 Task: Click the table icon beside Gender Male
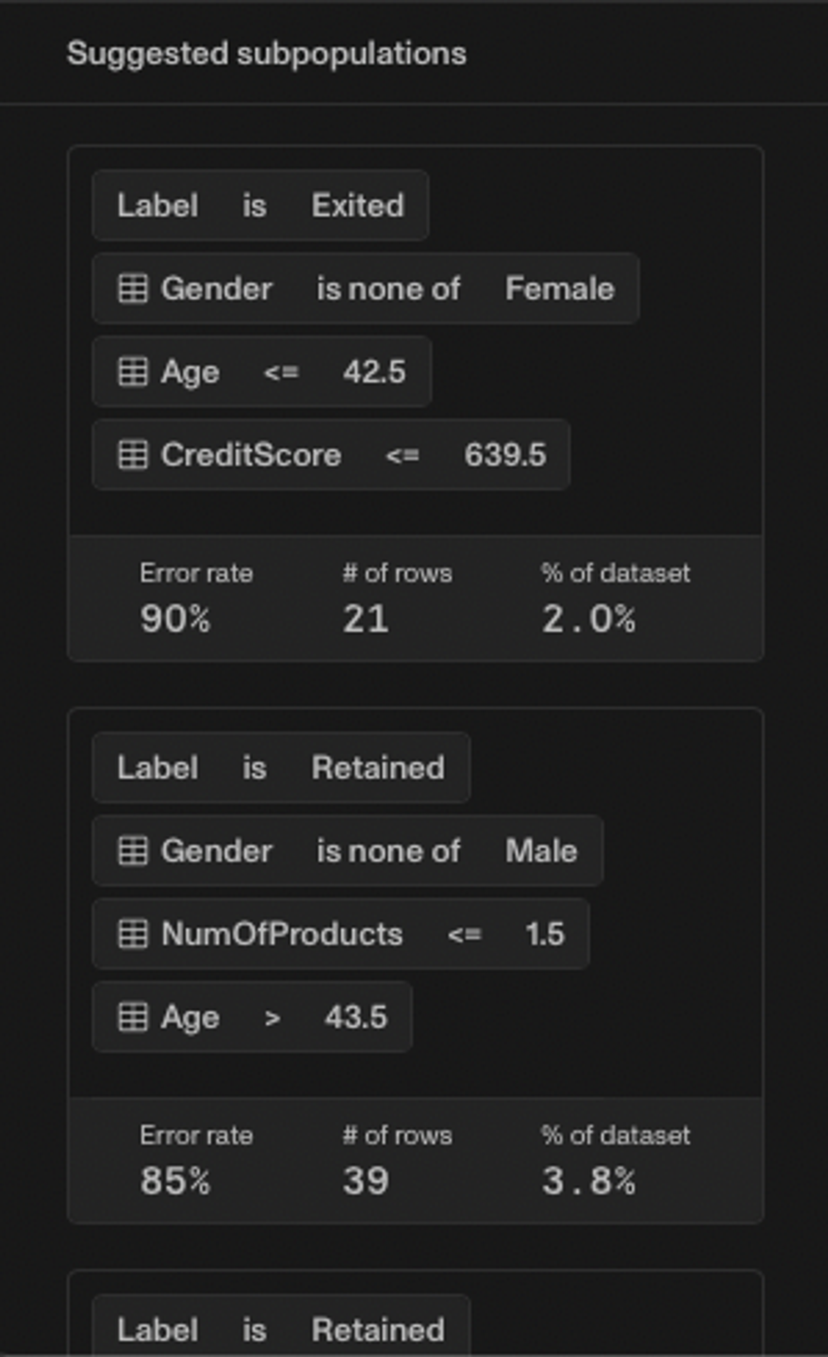[x=133, y=851]
